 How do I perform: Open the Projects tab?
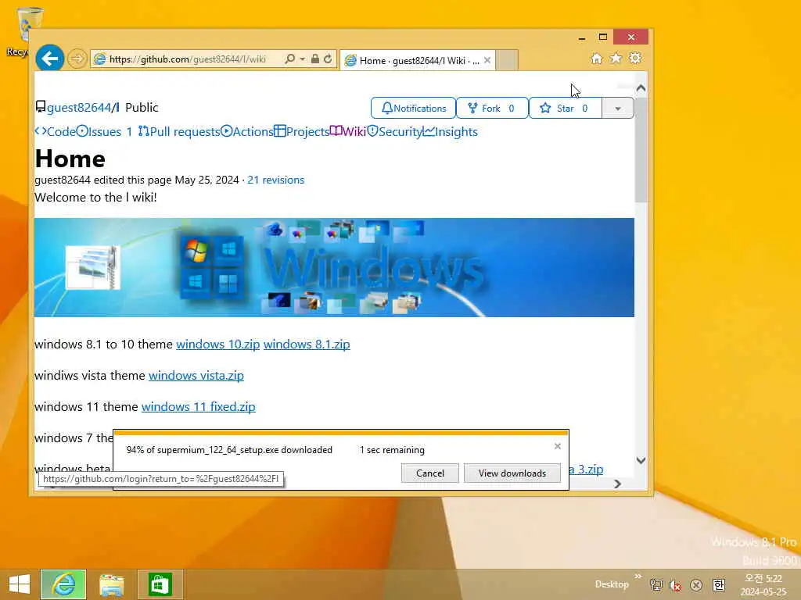(301, 131)
